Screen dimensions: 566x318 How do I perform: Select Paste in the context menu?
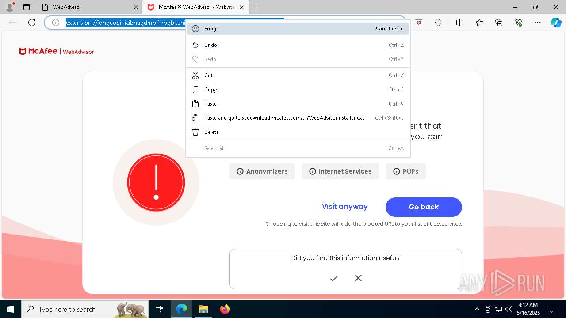[x=298, y=104]
